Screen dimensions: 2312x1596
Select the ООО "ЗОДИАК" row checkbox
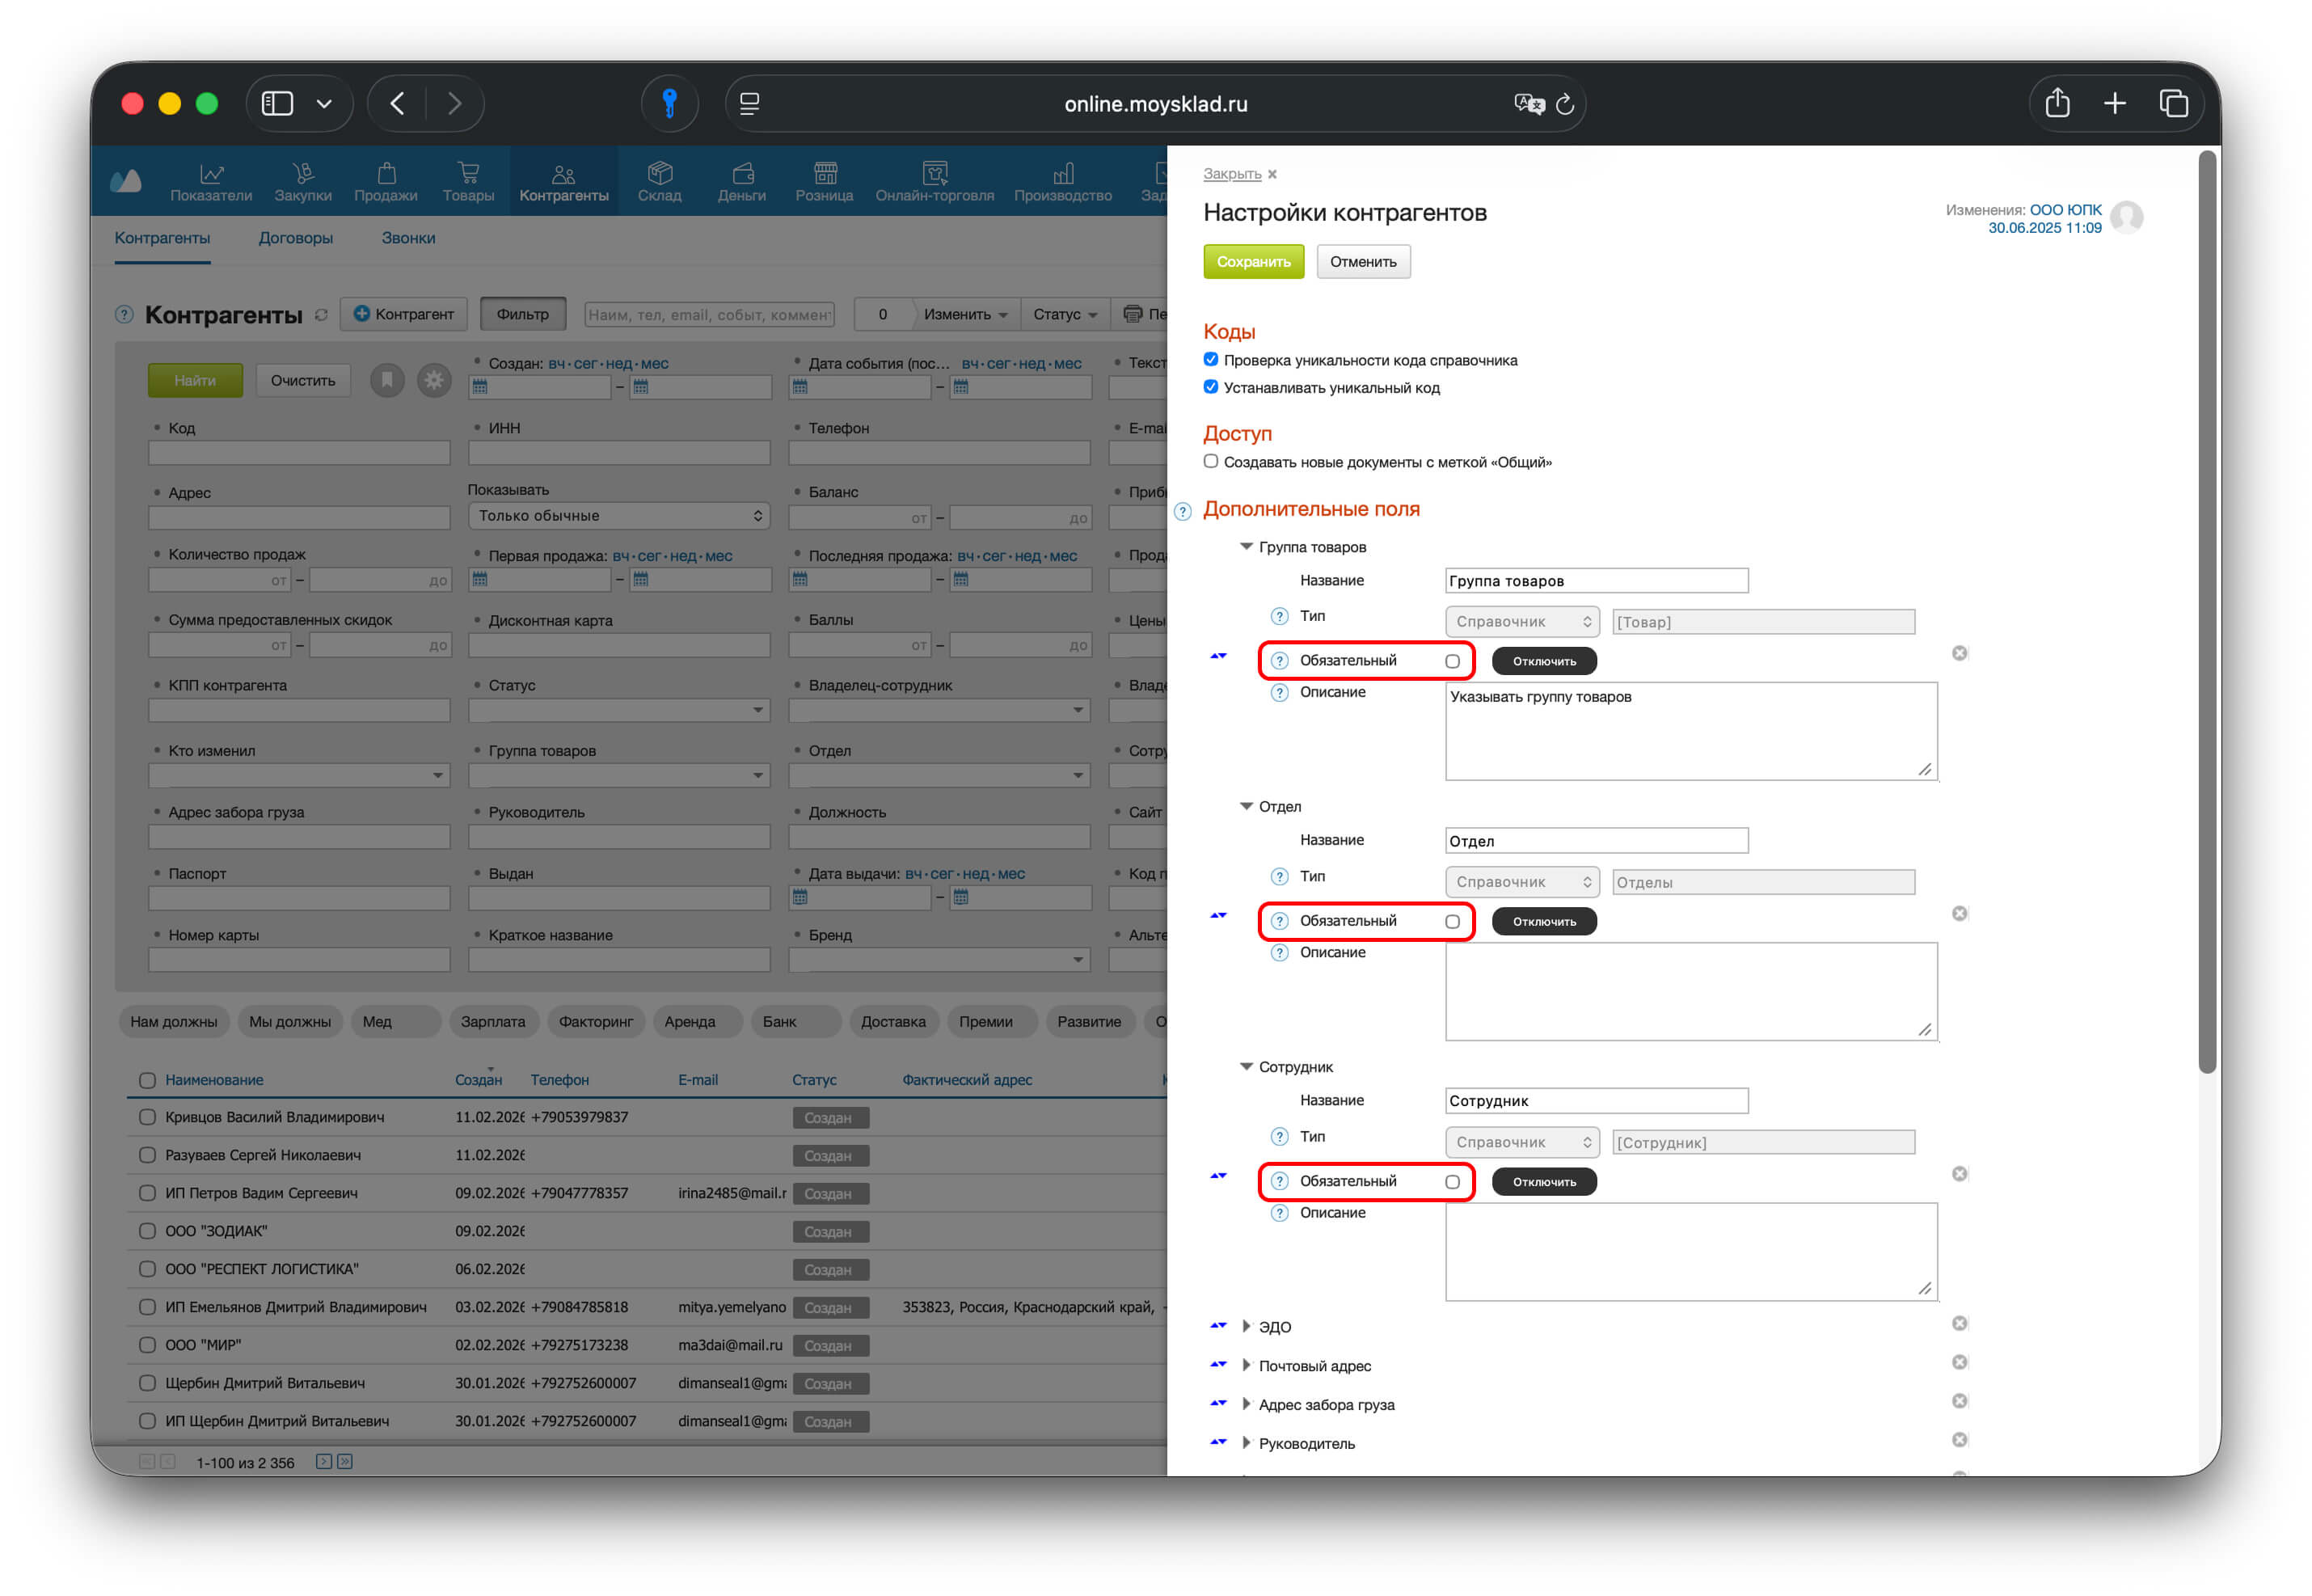point(147,1231)
